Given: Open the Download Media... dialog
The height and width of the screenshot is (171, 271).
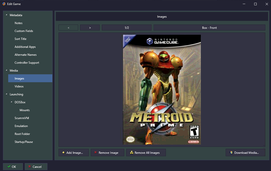Looking at the screenshot, I should pyautogui.click(x=246, y=153).
